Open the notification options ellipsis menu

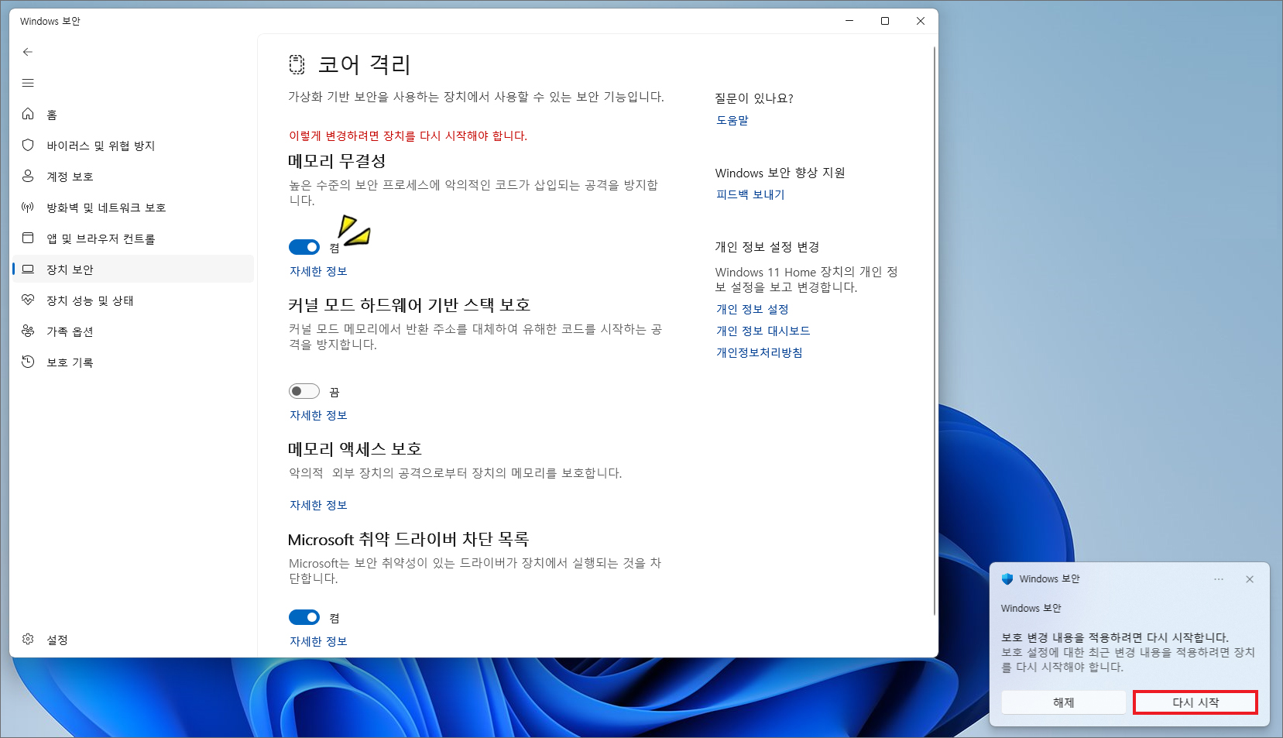pos(1219,579)
